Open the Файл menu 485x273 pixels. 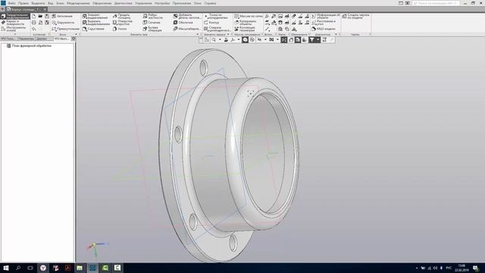tap(12, 3)
